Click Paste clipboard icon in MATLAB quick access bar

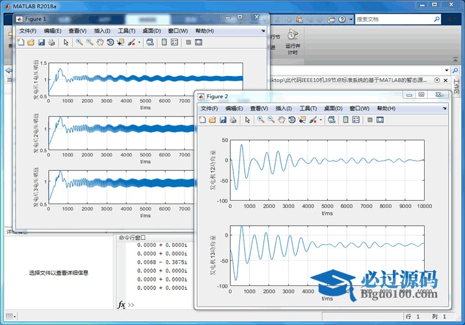299,19
